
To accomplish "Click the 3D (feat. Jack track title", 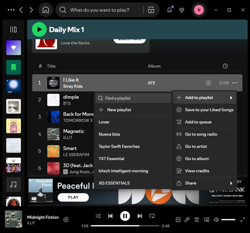I will point(78,165).
